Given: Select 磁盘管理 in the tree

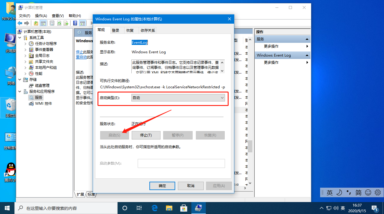Looking at the screenshot, I should tap(42, 86).
